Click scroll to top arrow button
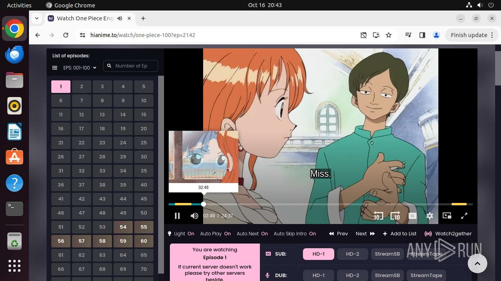 [x=478, y=264]
